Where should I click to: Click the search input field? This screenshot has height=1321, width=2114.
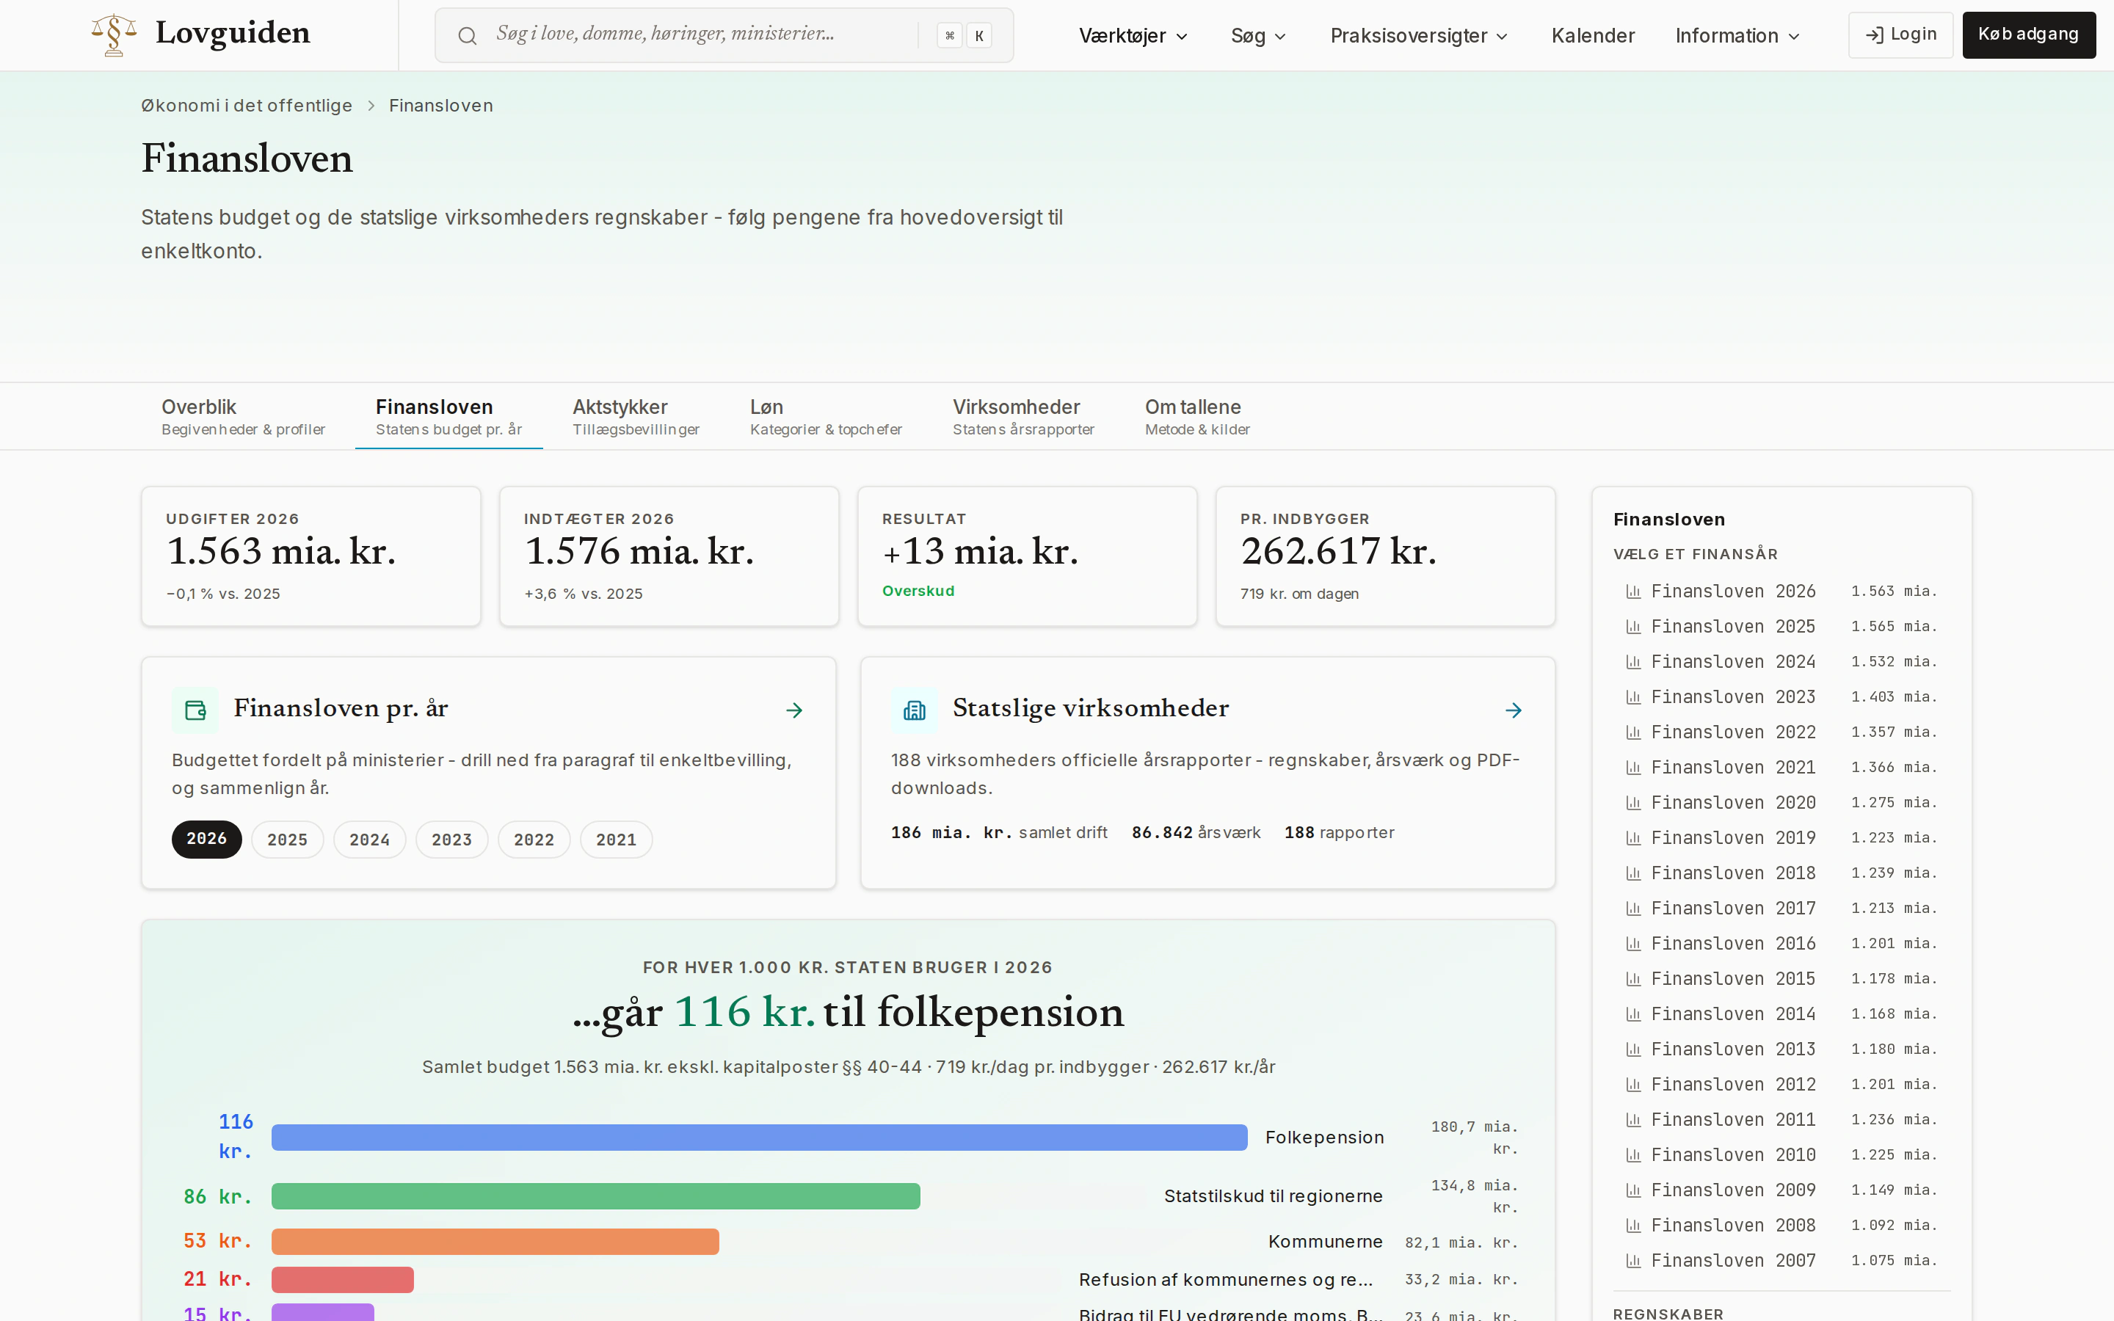pos(724,35)
